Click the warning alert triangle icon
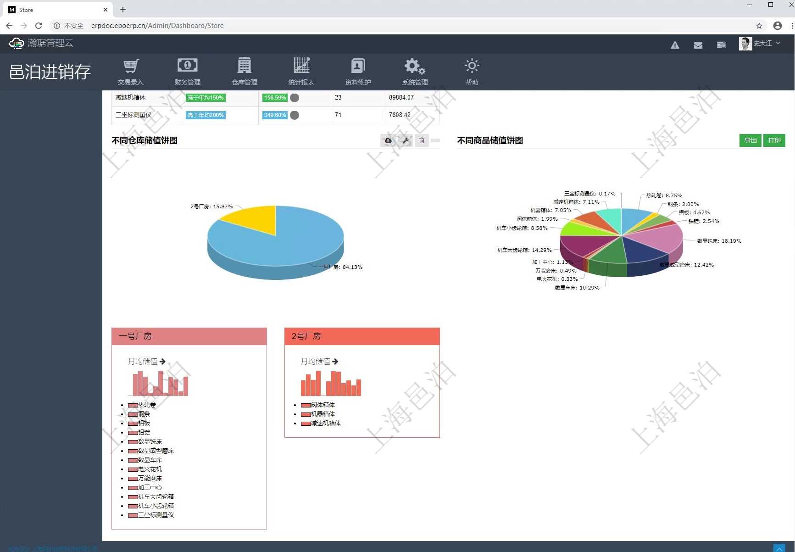Screen dimensions: 795x552 pyautogui.click(x=675, y=45)
